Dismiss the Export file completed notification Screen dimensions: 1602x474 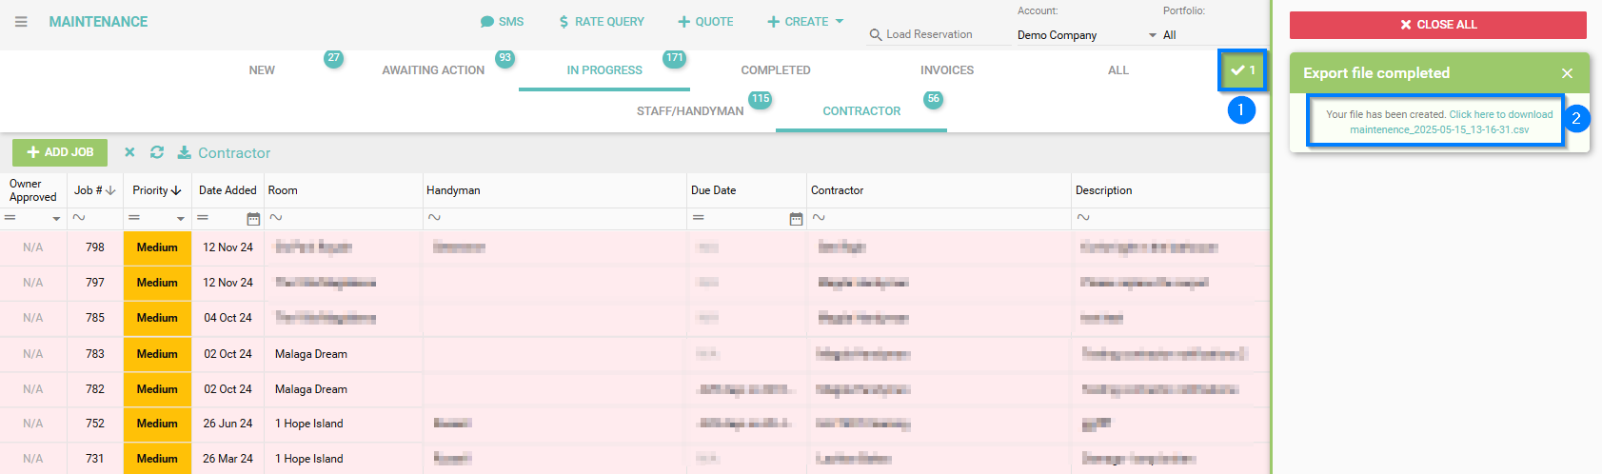pyautogui.click(x=1567, y=73)
